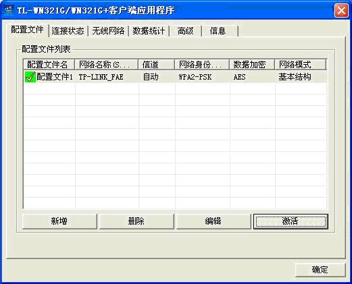Viewport: 352px width, 284px height.
Task: Open the 信息 tab
Action: tap(218, 31)
